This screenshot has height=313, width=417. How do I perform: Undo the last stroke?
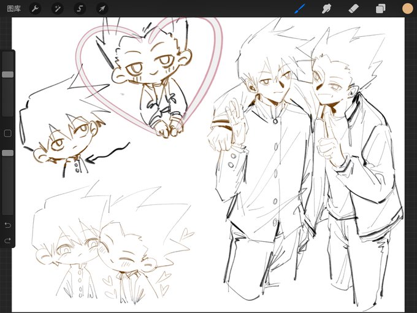8,225
